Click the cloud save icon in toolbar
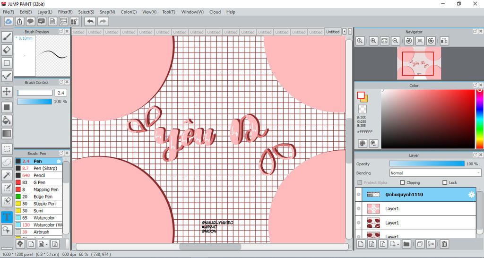Image resolution: width=484 pixels, height=258 pixels. click(9, 21)
